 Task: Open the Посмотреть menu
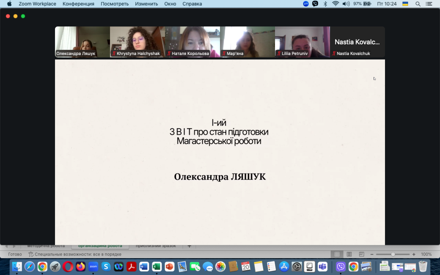[114, 4]
